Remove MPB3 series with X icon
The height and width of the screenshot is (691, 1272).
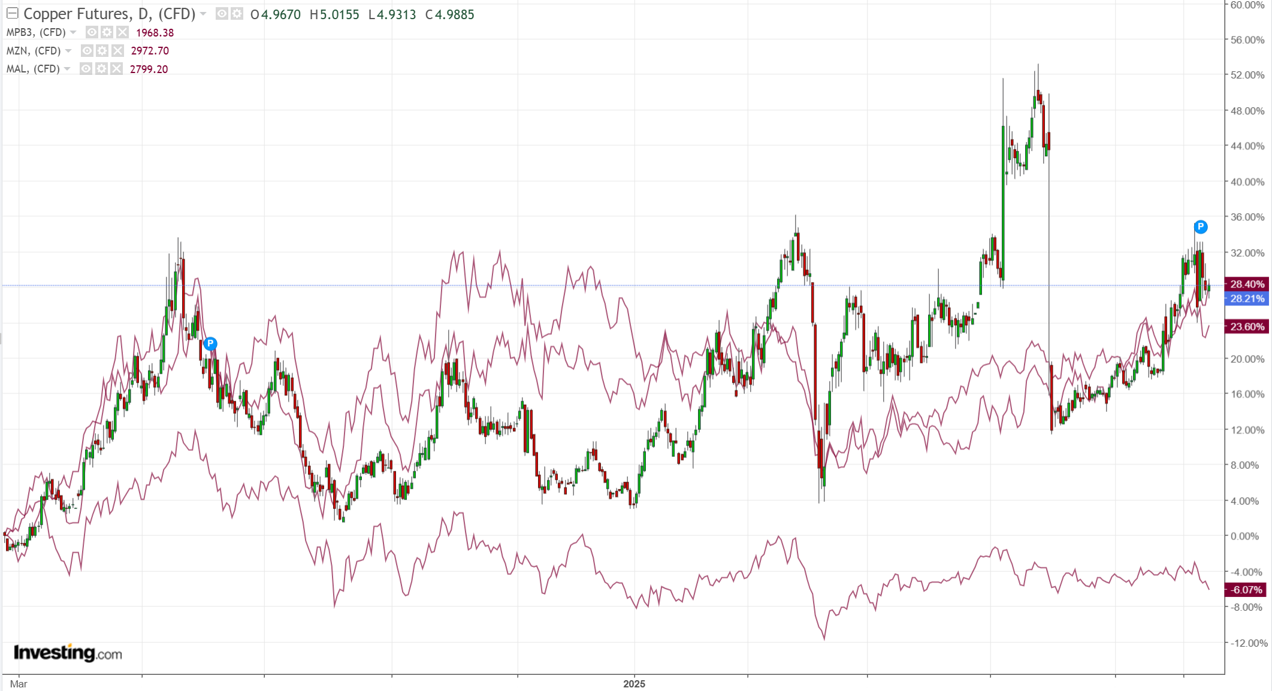coord(122,32)
